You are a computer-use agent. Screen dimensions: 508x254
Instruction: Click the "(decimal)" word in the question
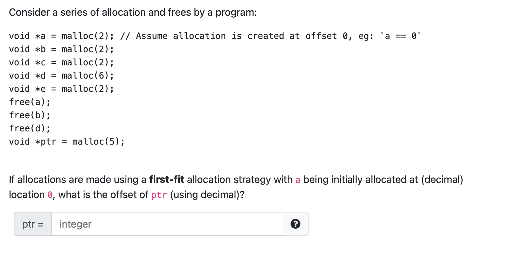(x=442, y=179)
